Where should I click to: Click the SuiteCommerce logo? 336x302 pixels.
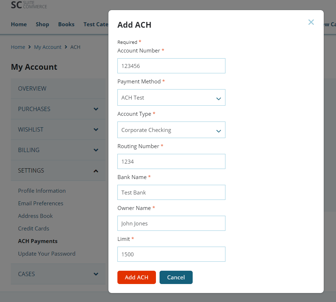click(x=29, y=5)
